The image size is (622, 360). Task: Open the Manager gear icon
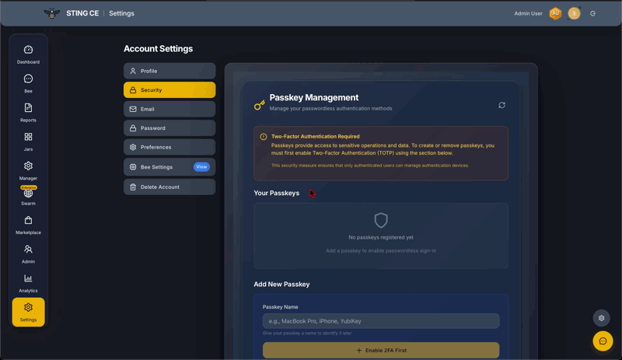tap(28, 170)
